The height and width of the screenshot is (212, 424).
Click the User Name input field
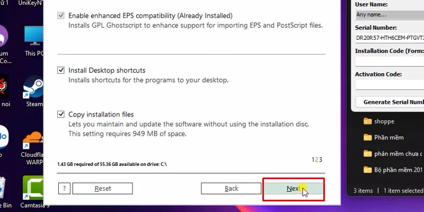point(390,14)
